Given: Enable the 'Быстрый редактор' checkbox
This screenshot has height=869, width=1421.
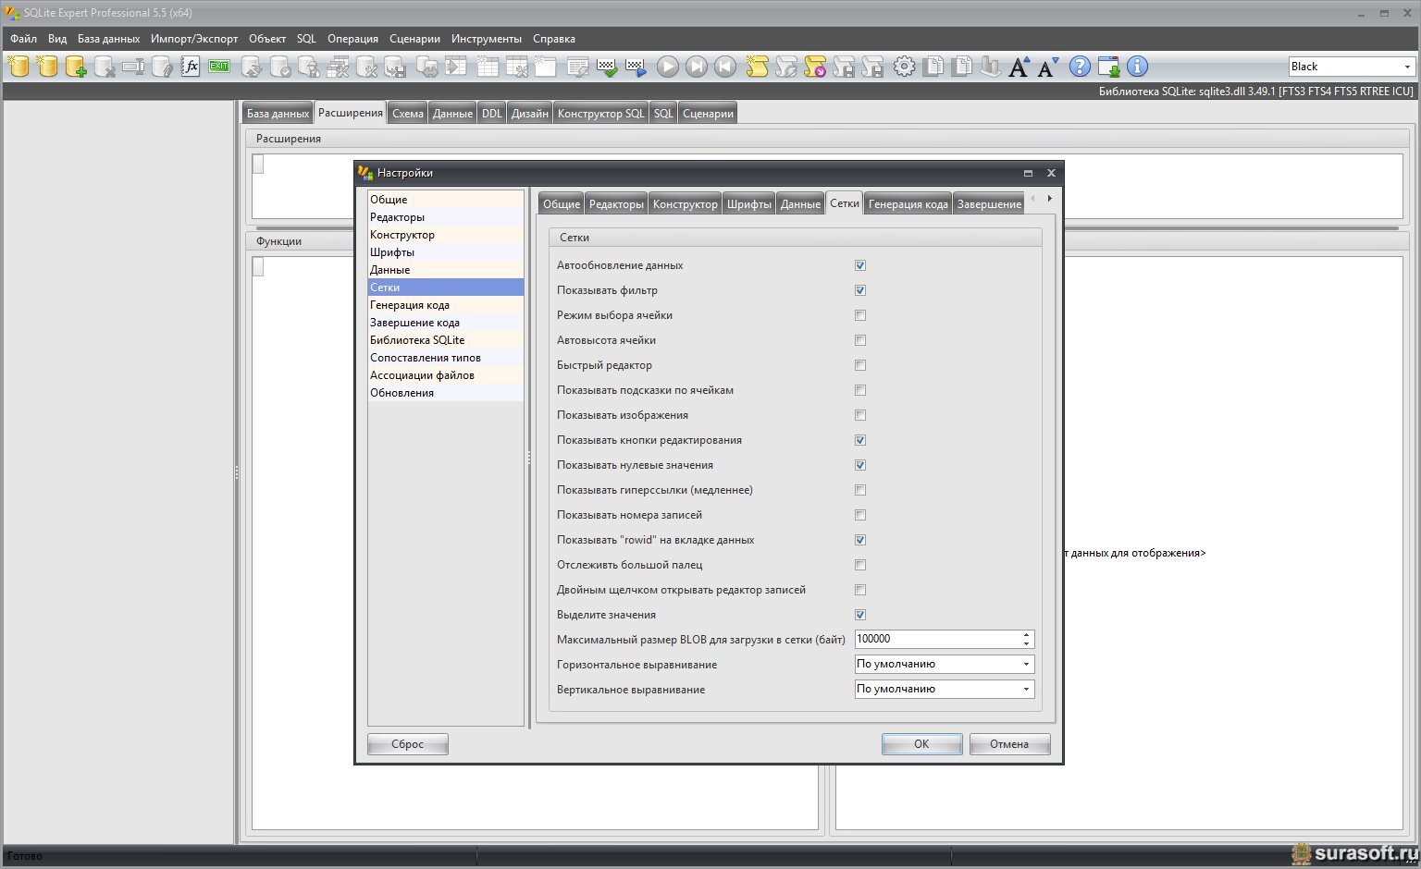Looking at the screenshot, I should click(x=860, y=365).
